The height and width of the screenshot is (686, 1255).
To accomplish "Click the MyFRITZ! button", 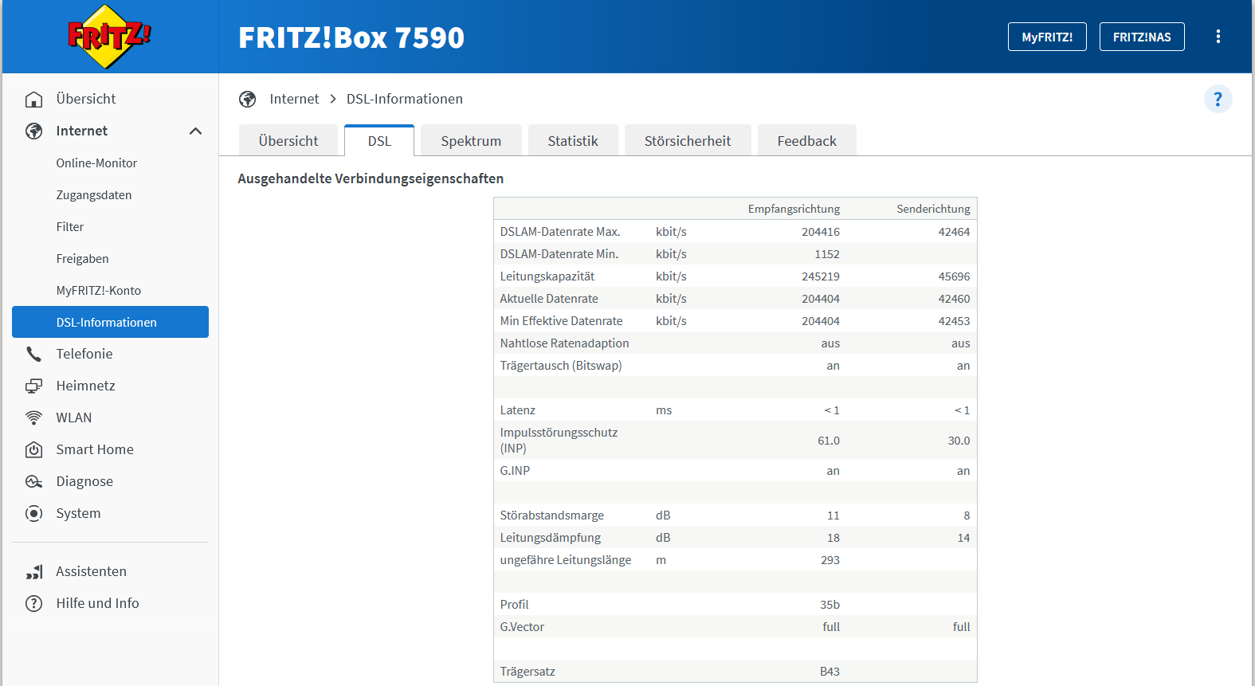I will 1047,37.
